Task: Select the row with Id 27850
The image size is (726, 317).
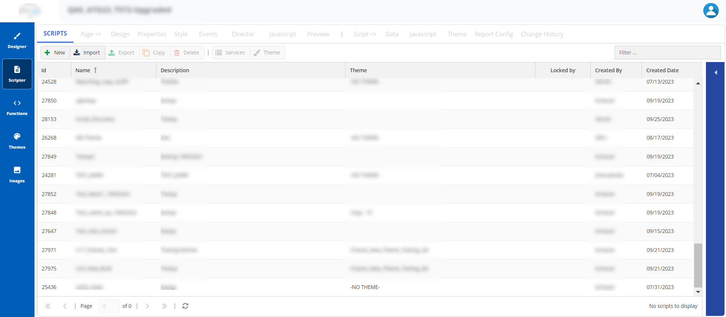Action: [x=365, y=101]
